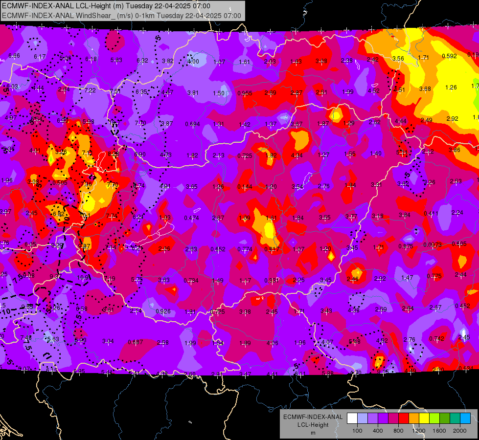The width and height of the screenshot is (479, 440).
Task: Click wind shear value 6.66
Action: coord(14,56)
